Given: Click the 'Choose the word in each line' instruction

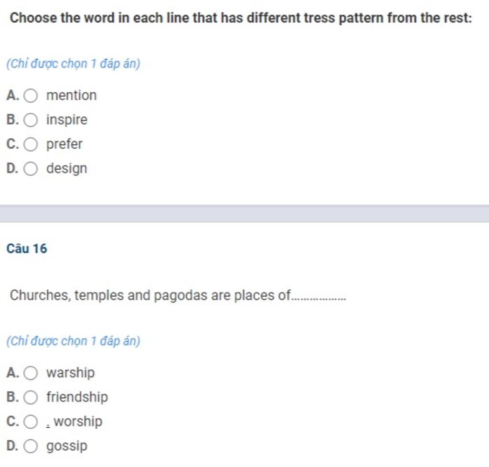Looking at the screenshot, I should (241, 18).
